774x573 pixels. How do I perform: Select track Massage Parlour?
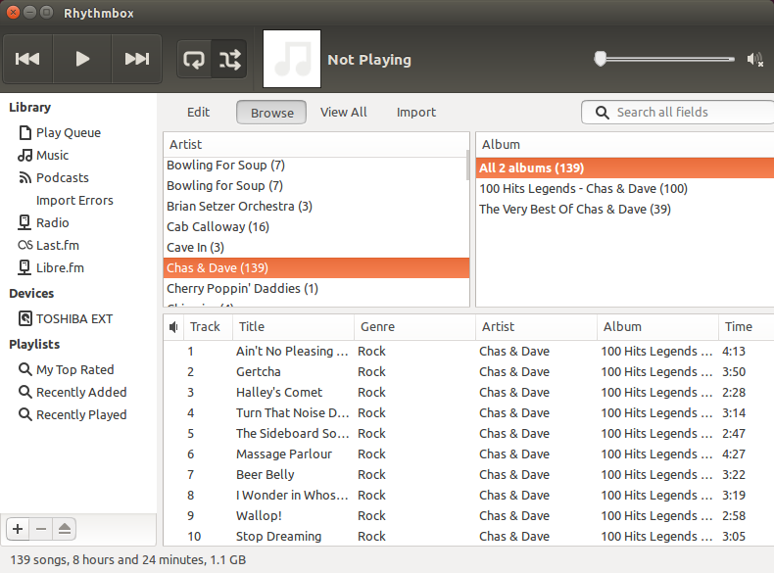point(468,454)
